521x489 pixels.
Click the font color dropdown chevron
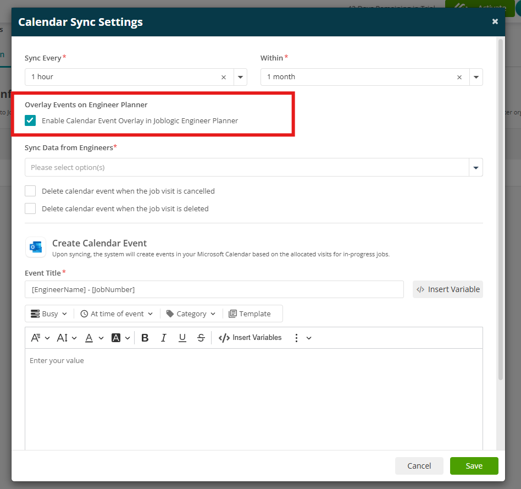coord(101,338)
